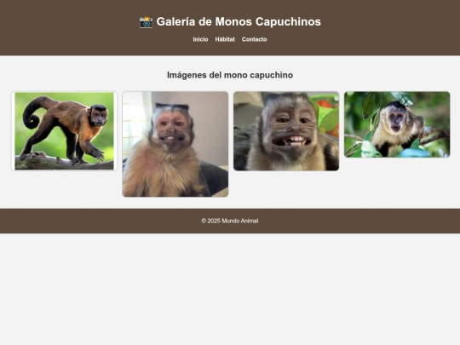The image size is (460, 345).
Task: Click the word Galería in the header
Action: [x=175, y=21]
